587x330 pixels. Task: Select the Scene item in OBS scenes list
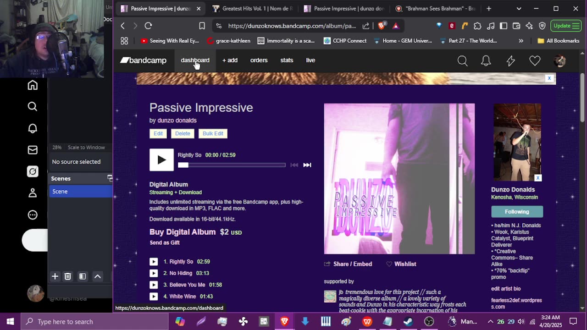click(81, 192)
